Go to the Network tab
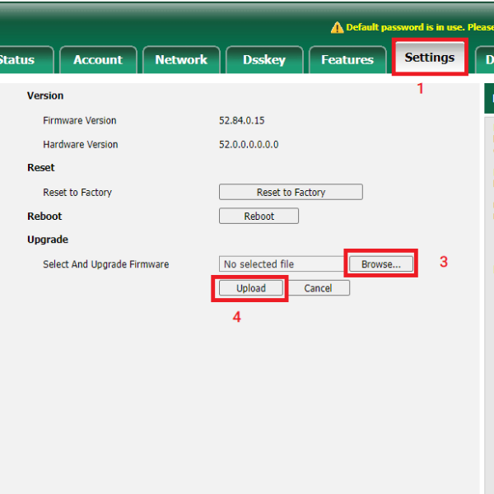This screenshot has height=494, width=494. (x=181, y=60)
